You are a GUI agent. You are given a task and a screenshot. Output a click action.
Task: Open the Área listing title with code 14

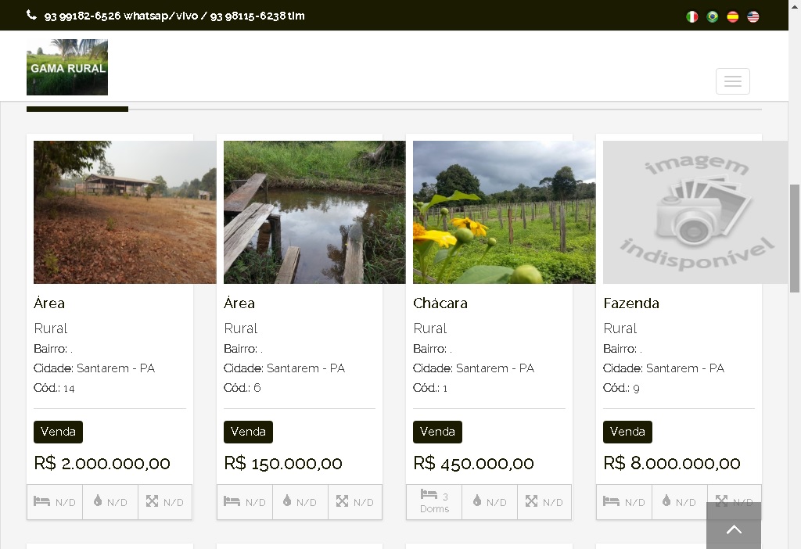click(x=49, y=303)
